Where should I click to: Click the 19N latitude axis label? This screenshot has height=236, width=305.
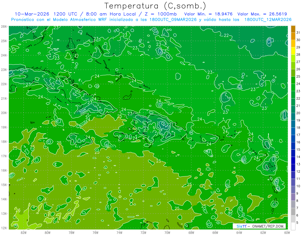(x=4, y=127)
